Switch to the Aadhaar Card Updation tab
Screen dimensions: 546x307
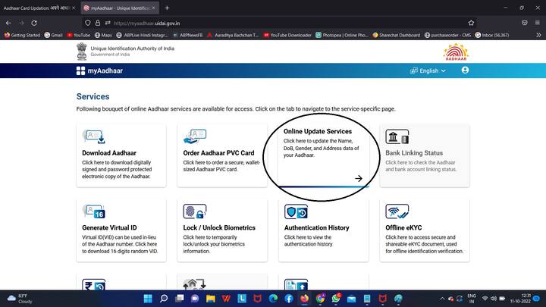(38, 8)
